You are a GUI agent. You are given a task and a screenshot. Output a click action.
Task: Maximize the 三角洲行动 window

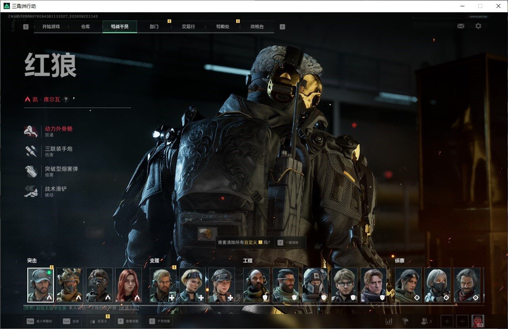(x=480, y=6)
